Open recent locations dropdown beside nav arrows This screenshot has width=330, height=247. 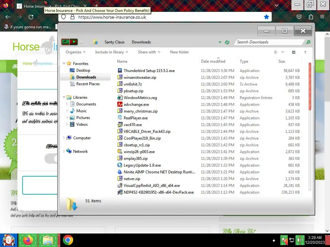81,42
